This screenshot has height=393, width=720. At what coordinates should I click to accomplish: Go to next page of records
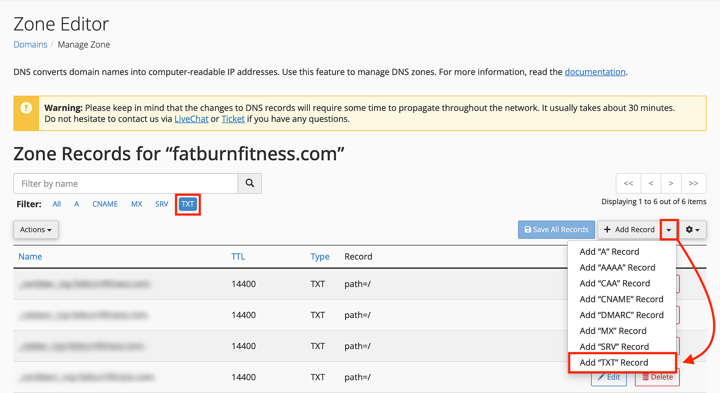tap(671, 183)
